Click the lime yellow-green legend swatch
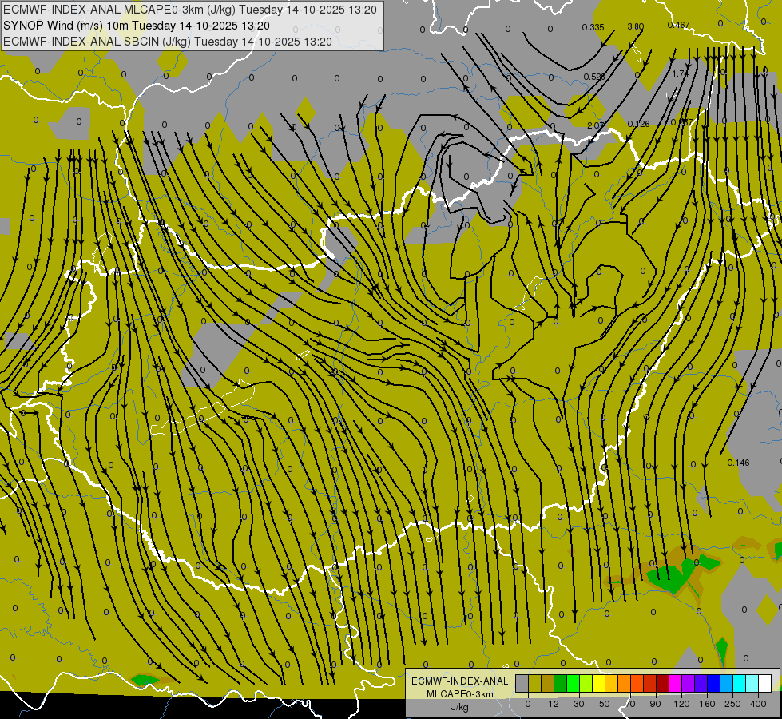The image size is (782, 719). pos(586,683)
